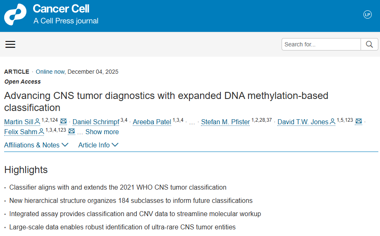Expand Affiliations & Notes section
This screenshot has width=380, height=236.
coord(36,145)
